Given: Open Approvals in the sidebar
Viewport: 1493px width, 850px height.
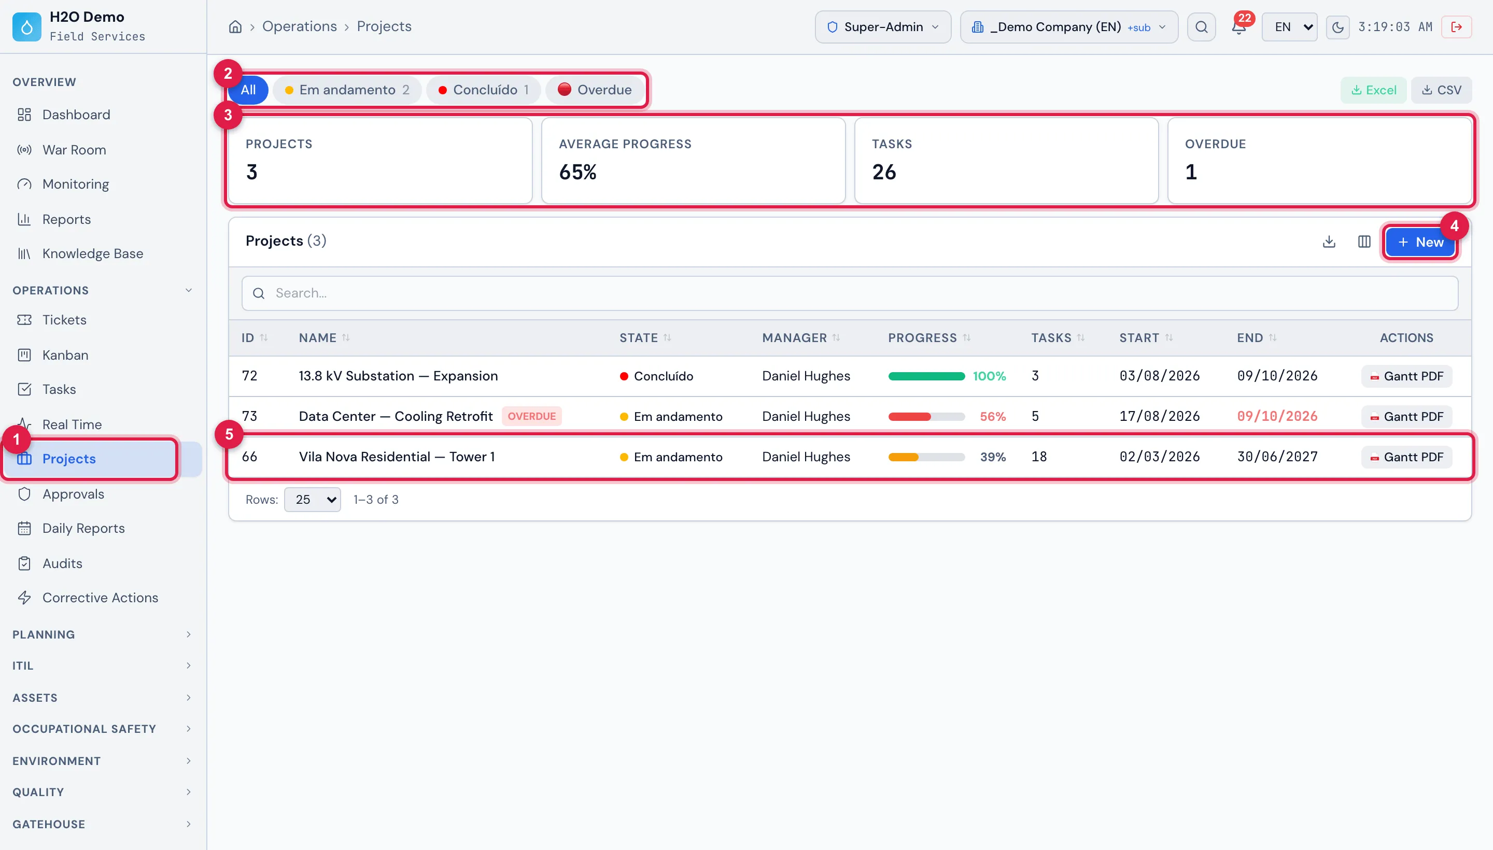Looking at the screenshot, I should coord(73,494).
